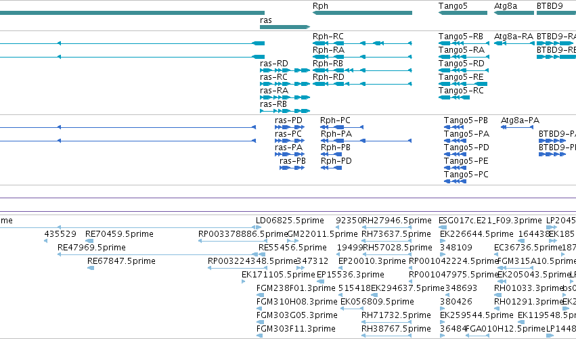Pick EST RE67847.5prime

pyautogui.click(x=121, y=261)
